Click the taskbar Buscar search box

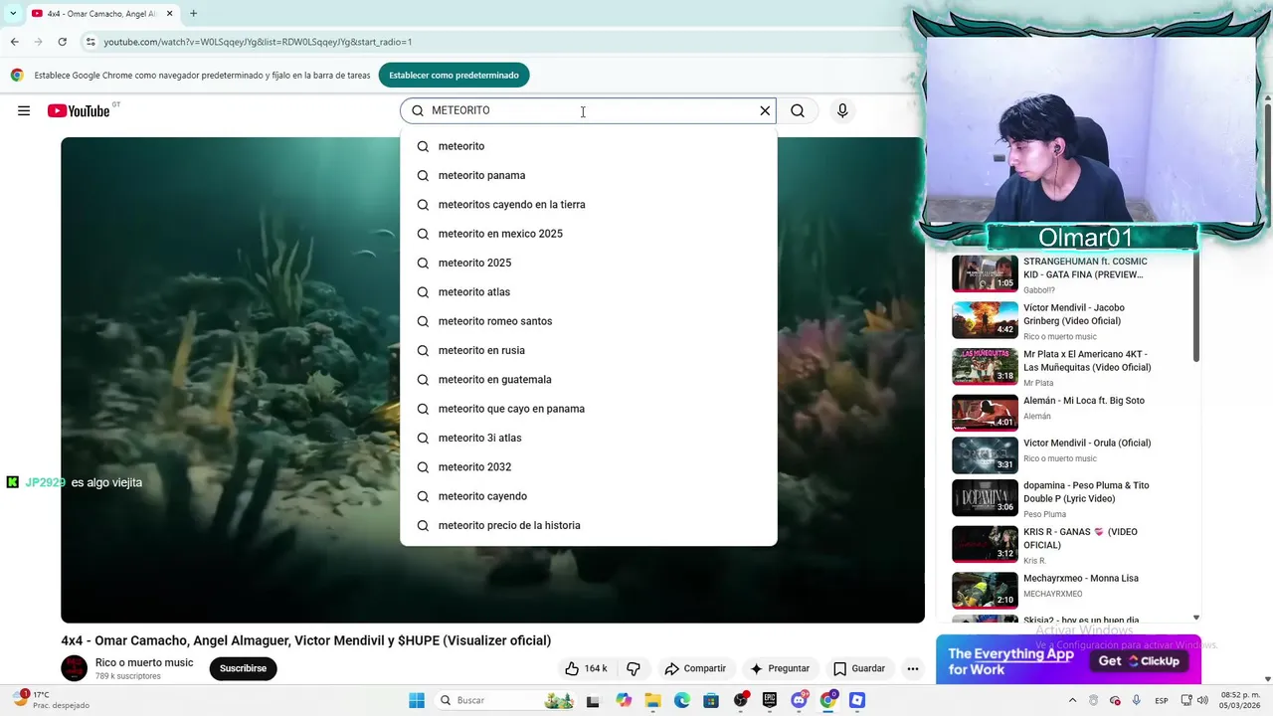coord(506,700)
